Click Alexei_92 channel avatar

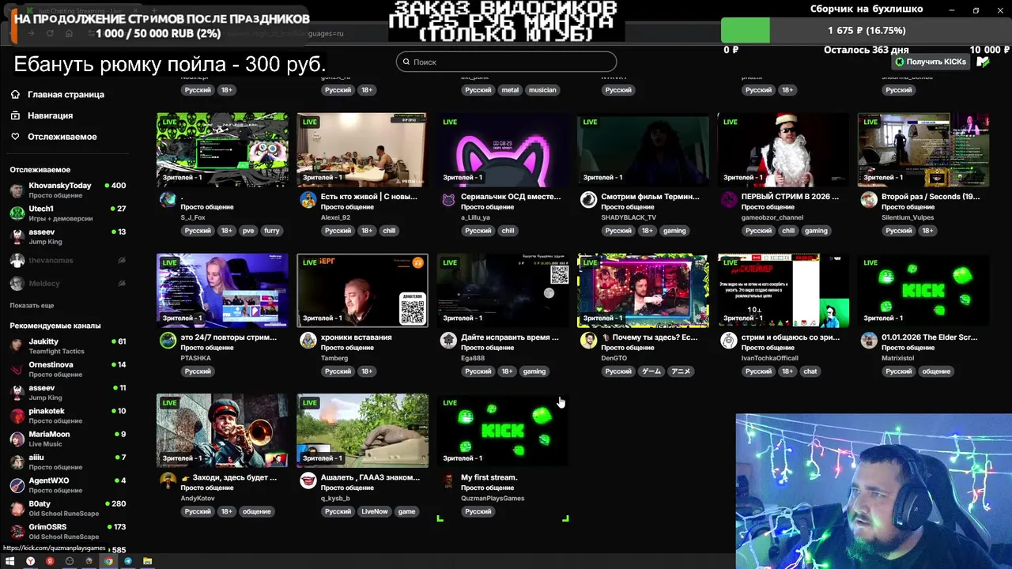pyautogui.click(x=308, y=199)
